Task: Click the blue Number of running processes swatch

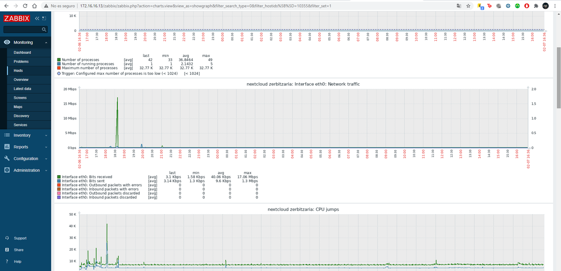Action: 58,64
